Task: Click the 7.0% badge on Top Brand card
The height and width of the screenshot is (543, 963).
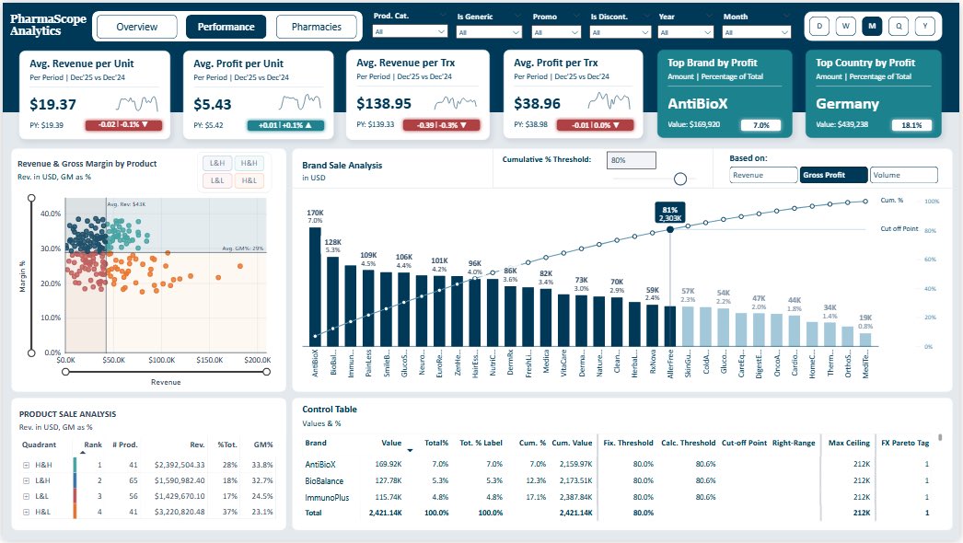Action: pos(761,125)
